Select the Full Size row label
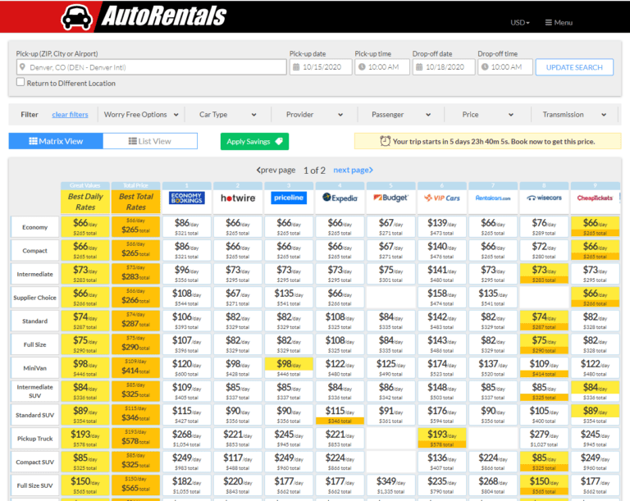The height and width of the screenshot is (501, 630). [35, 344]
